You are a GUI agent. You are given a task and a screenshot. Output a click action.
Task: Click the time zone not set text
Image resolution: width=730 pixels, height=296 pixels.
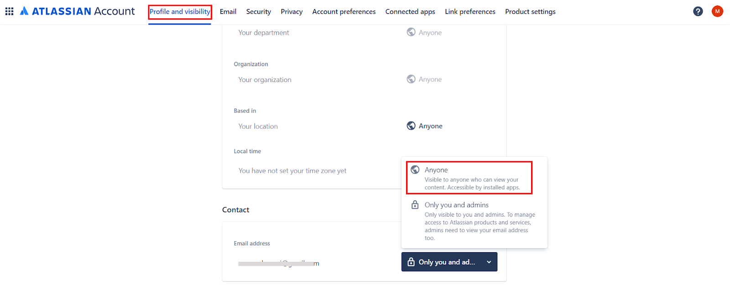coord(292,171)
